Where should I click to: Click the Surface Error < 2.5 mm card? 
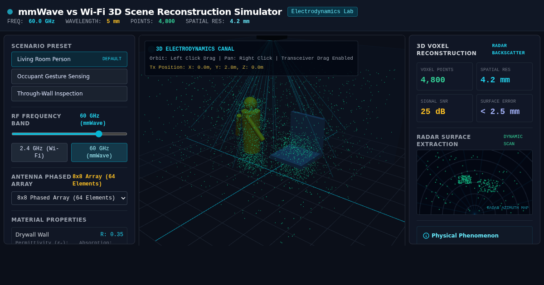[x=505, y=108]
